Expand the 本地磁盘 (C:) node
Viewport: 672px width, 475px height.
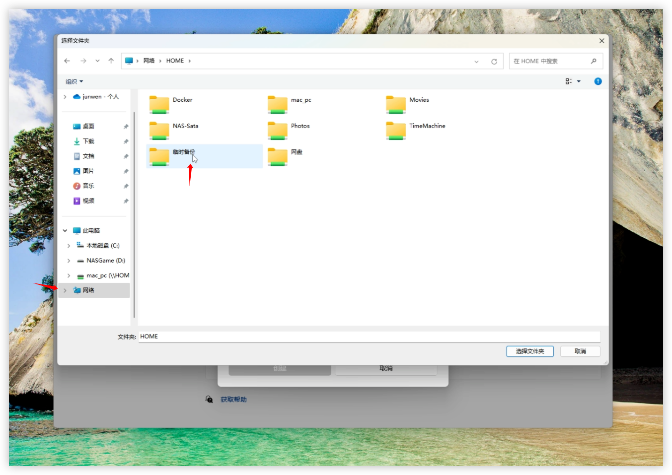click(x=69, y=246)
